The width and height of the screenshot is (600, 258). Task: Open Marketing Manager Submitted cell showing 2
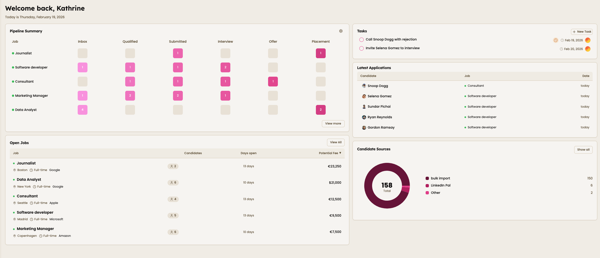[x=178, y=96]
